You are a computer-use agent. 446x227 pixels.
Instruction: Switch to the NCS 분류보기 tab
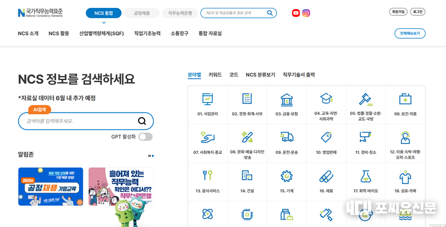[261, 75]
